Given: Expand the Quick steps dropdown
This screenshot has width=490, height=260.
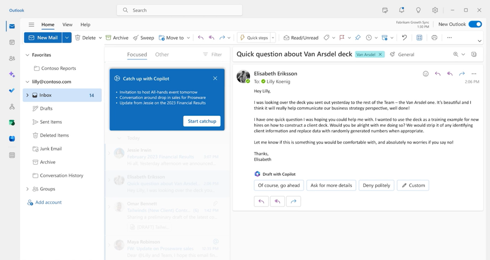Looking at the screenshot, I should pyautogui.click(x=273, y=38).
